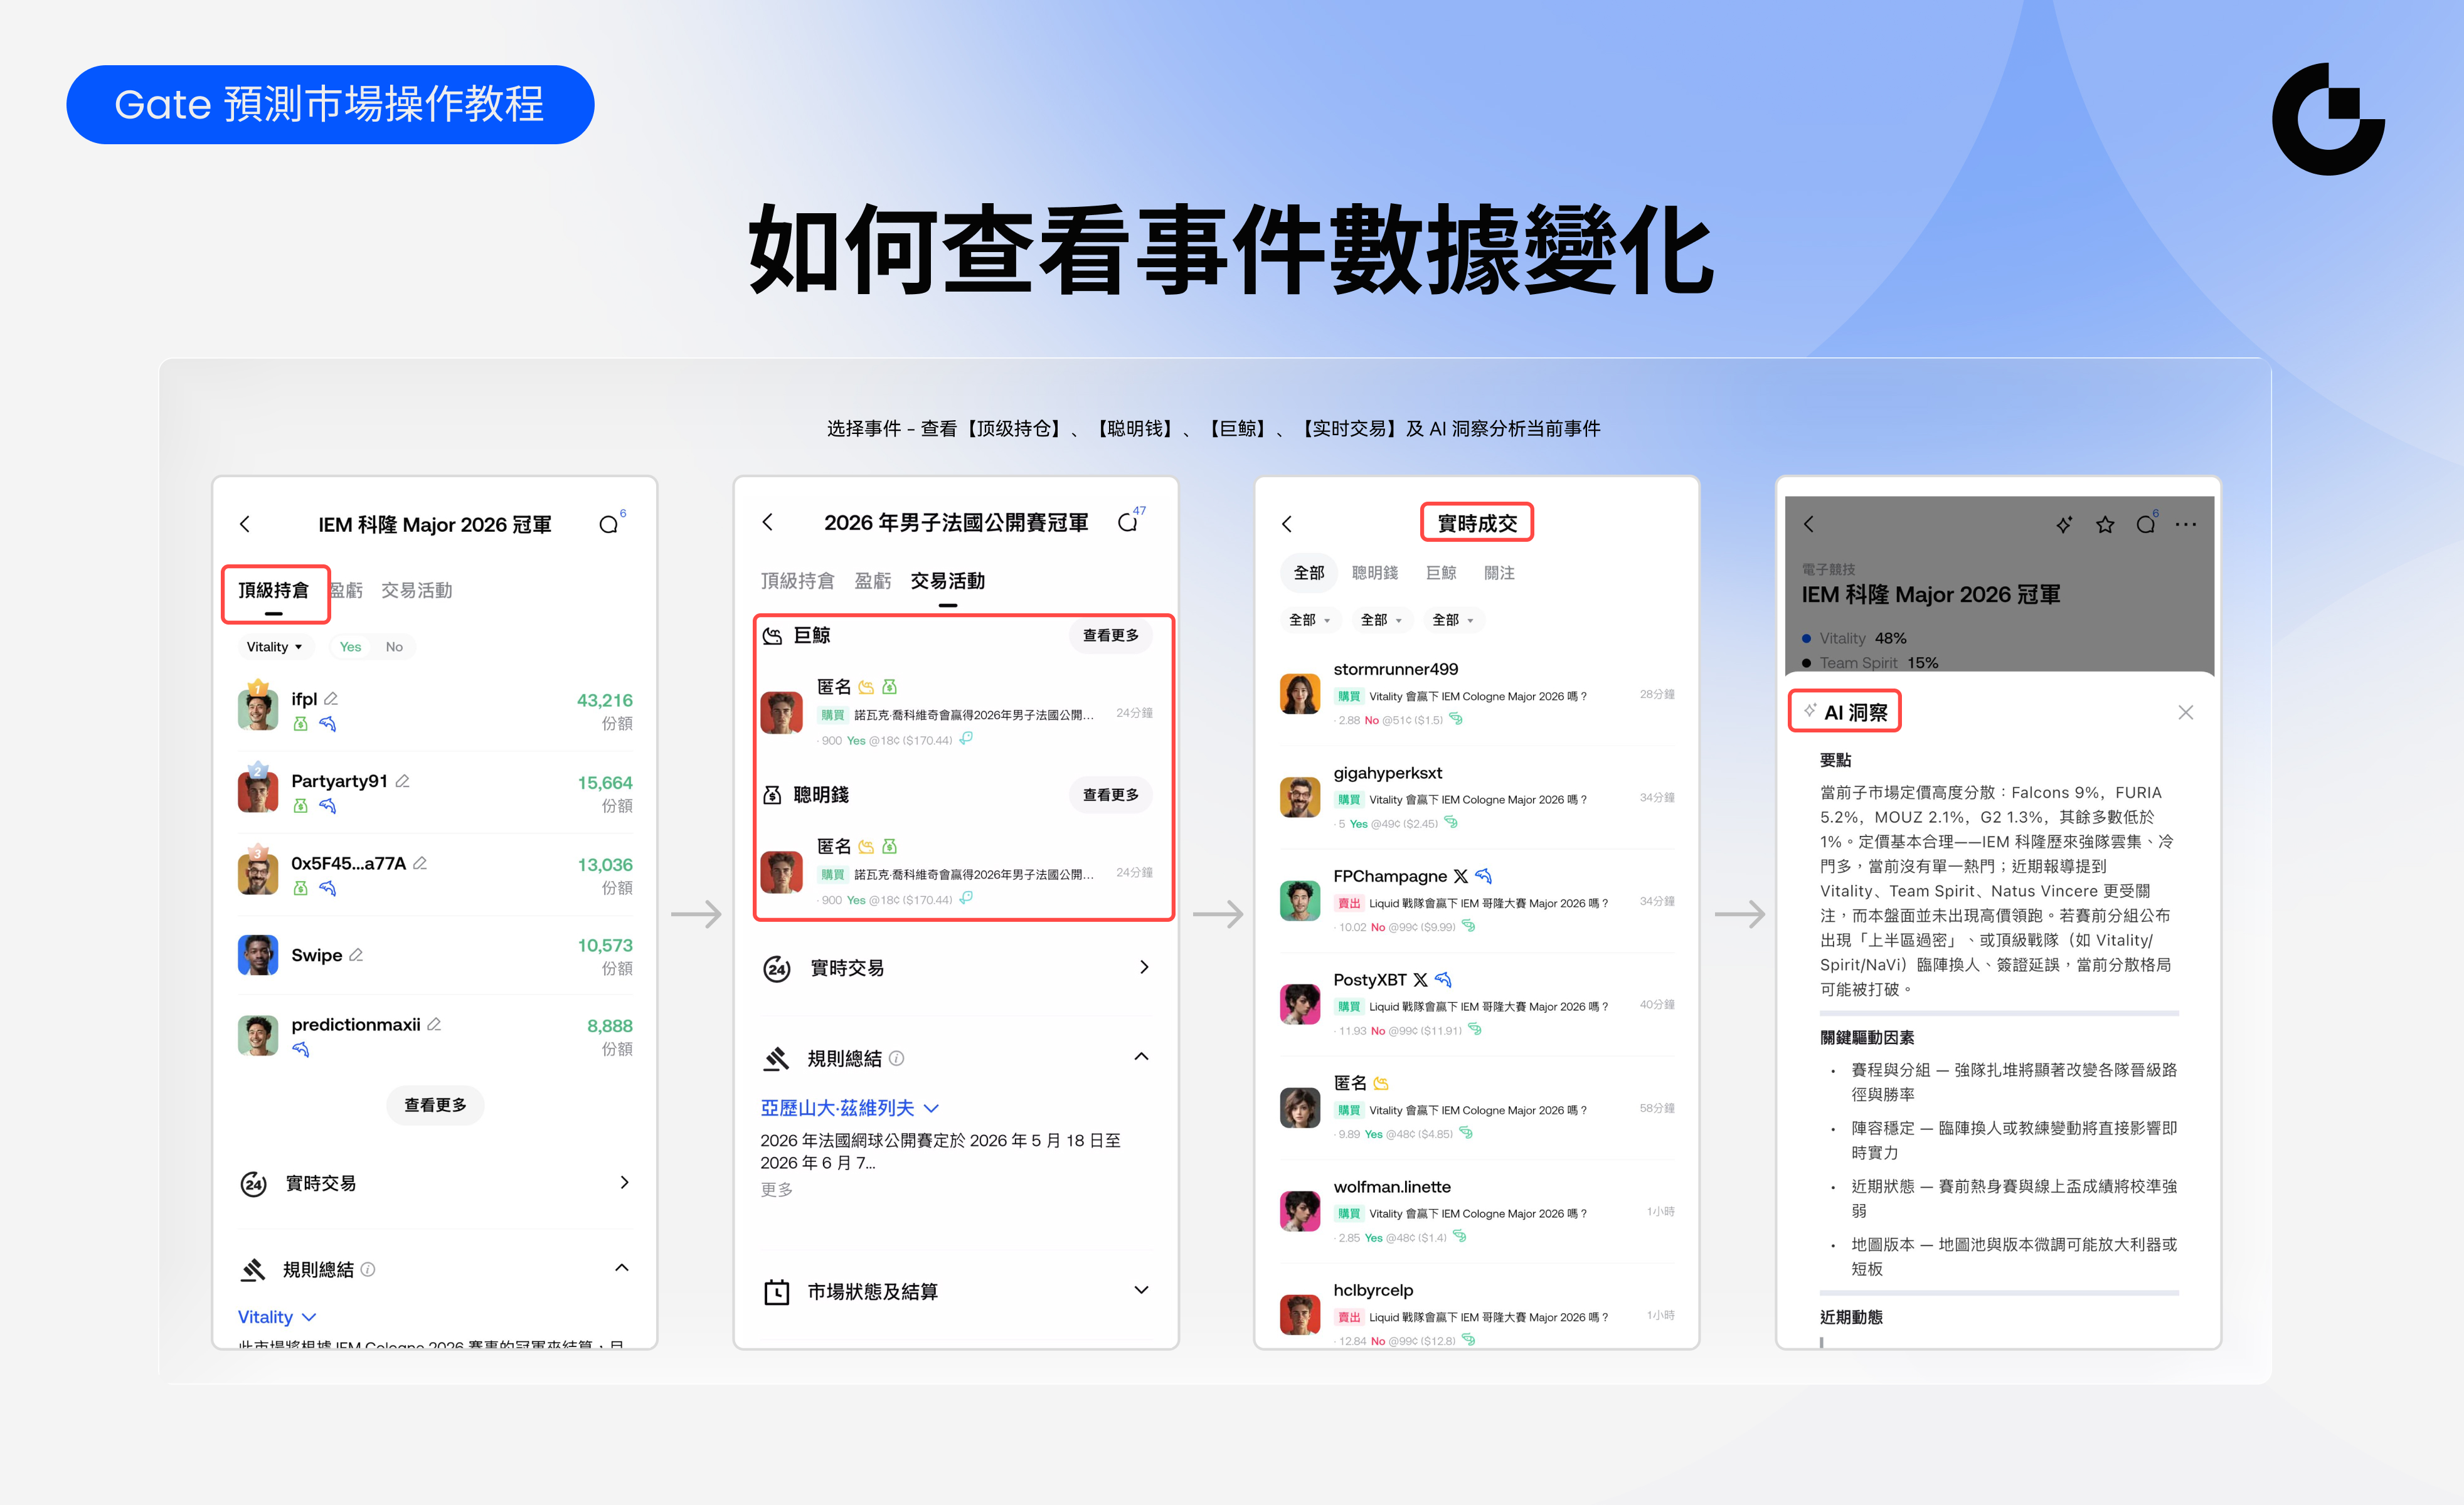Click 查看更多 beside the 巨鯨 heading
Viewport: 2464px width, 1505px height.
pos(1111,636)
